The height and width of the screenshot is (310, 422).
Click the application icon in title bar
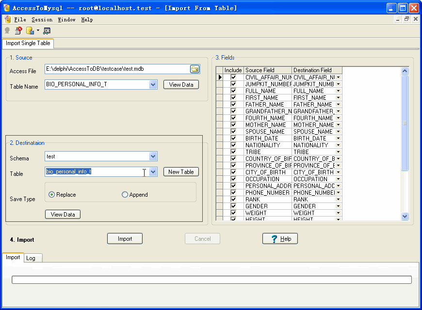[7, 8]
